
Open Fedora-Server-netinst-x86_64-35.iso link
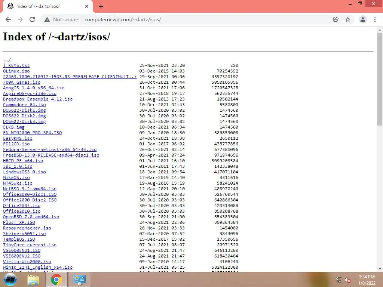click(50, 149)
